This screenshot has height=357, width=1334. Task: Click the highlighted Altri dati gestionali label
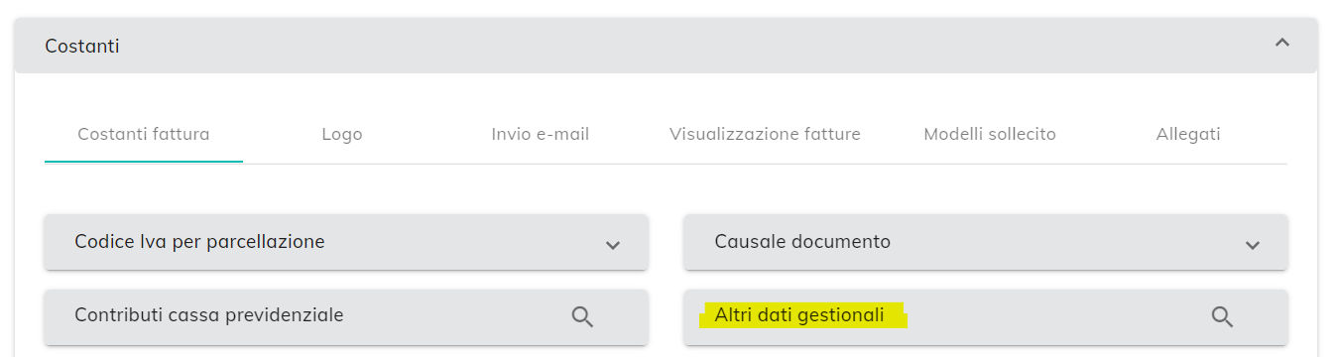pyautogui.click(x=798, y=315)
